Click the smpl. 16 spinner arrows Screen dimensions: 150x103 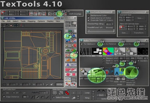(124, 58)
